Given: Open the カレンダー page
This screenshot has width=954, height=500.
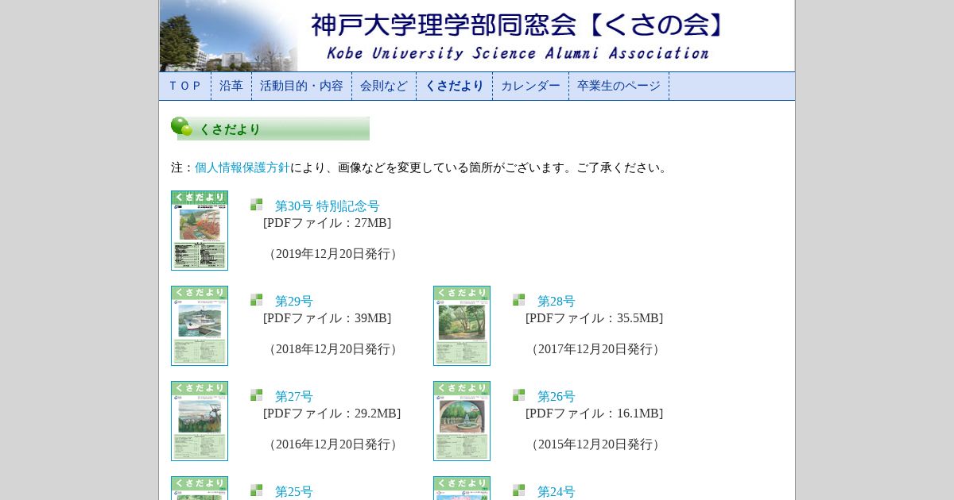Looking at the screenshot, I should tap(530, 86).
